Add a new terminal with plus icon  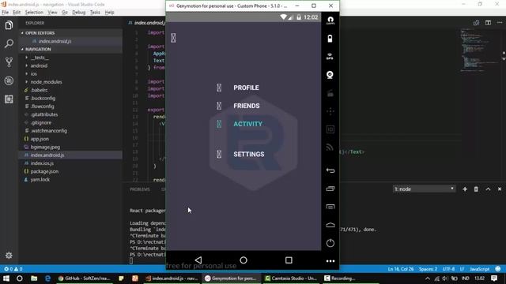(465, 189)
